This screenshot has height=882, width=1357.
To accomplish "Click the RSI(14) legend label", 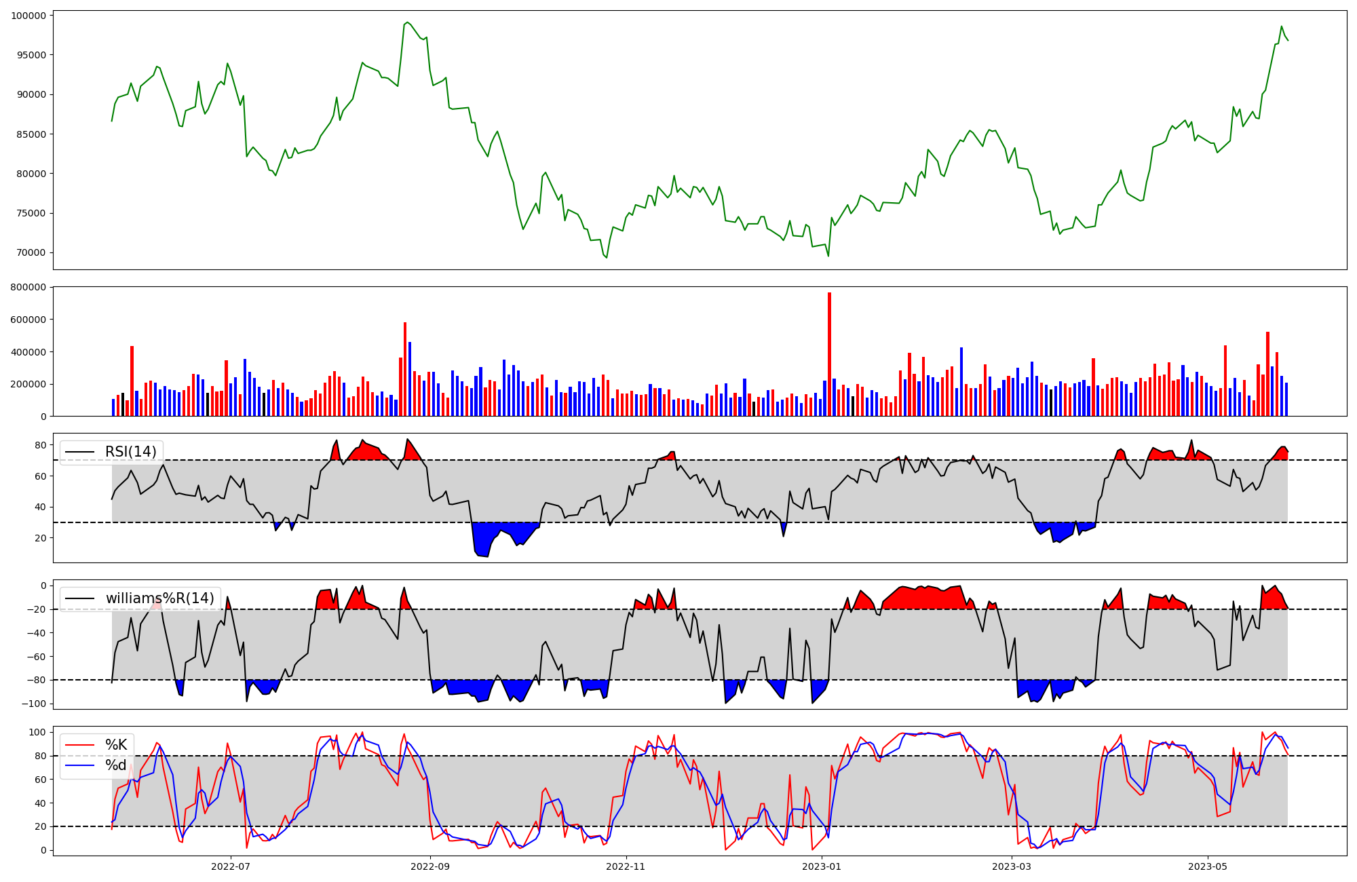I will (x=130, y=452).
